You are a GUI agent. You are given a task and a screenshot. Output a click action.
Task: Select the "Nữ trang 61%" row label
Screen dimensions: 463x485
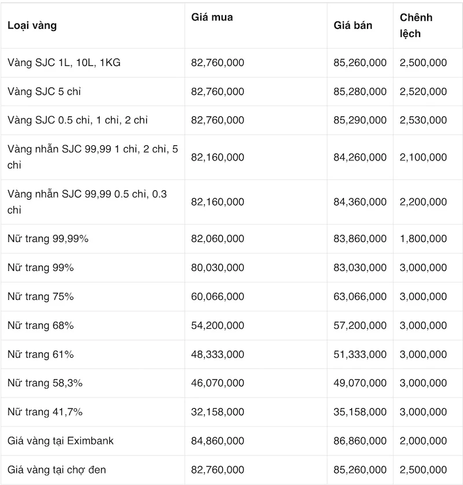coord(41,354)
